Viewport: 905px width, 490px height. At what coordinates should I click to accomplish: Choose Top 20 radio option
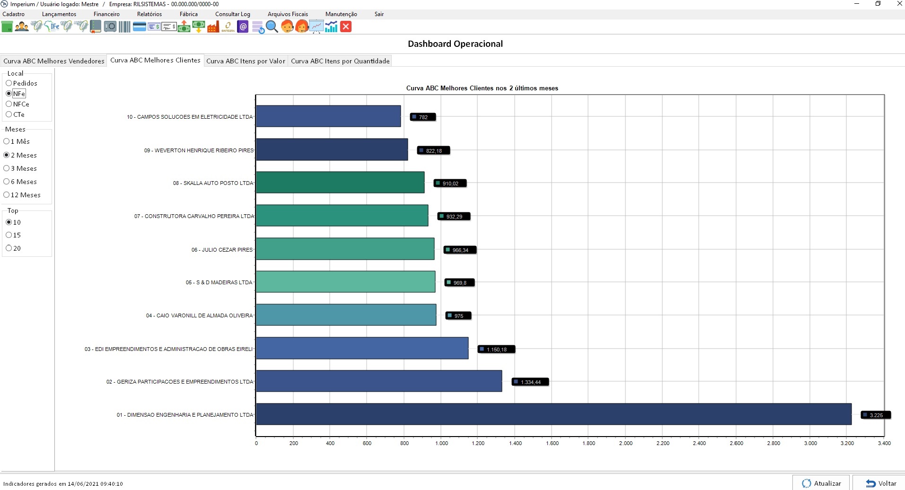[x=9, y=248]
